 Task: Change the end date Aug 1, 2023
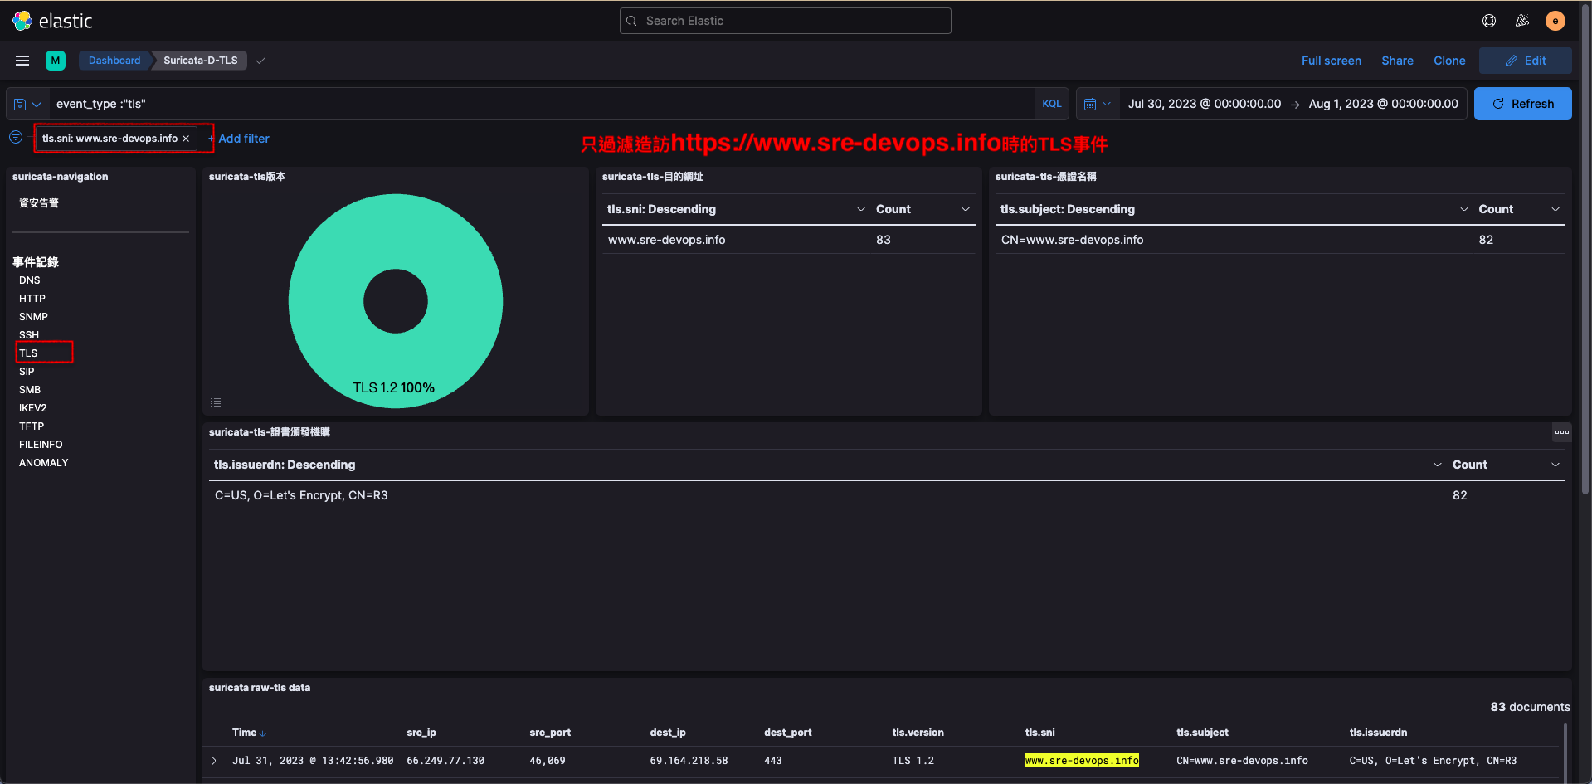[x=1383, y=104]
